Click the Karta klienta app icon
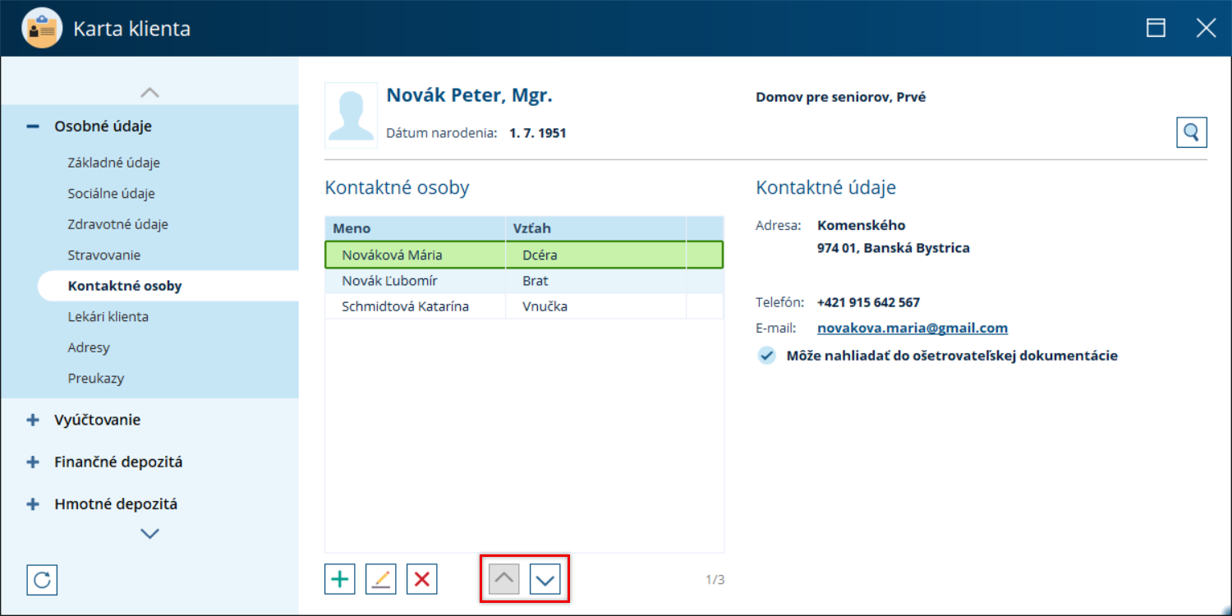Screen dimensions: 1232x616 click(42, 28)
